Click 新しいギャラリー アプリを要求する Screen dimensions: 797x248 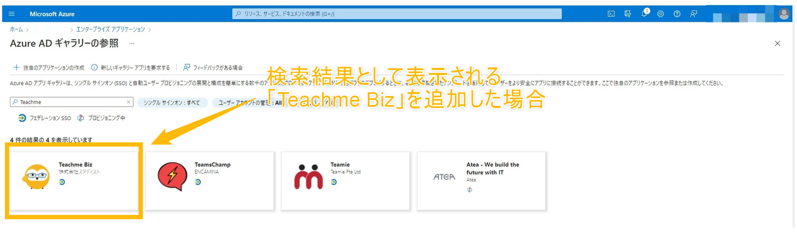click(130, 68)
